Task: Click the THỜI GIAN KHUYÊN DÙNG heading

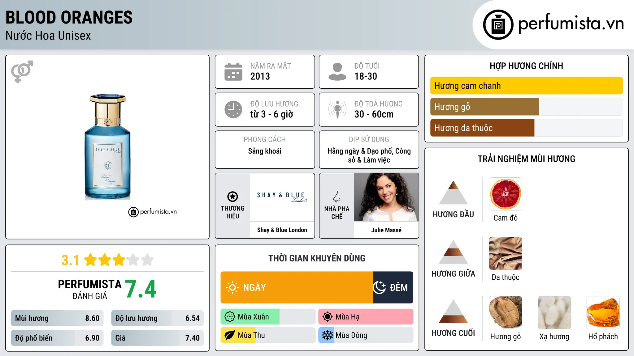Action: point(317,258)
